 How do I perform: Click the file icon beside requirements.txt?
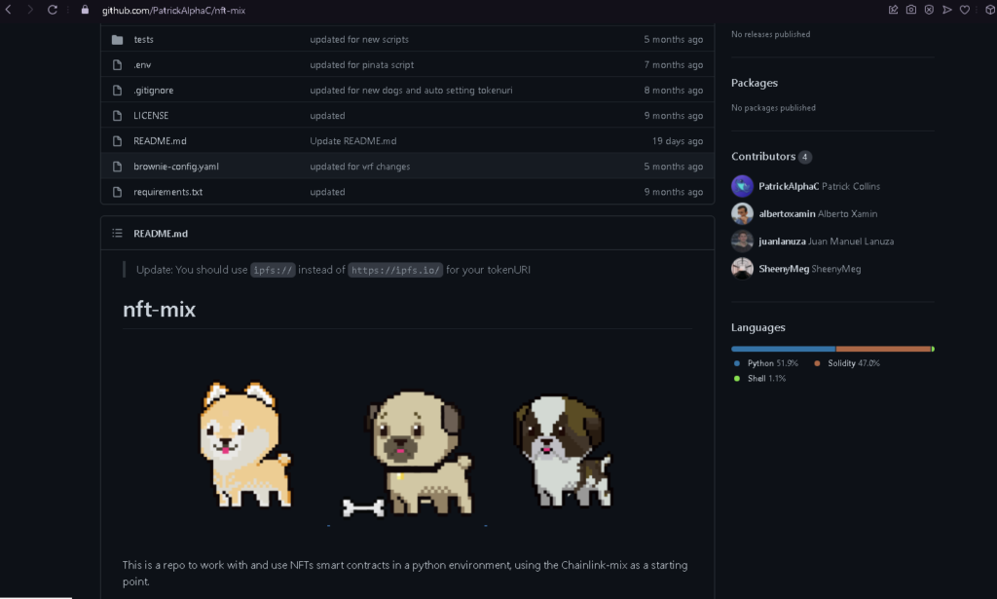pos(117,192)
